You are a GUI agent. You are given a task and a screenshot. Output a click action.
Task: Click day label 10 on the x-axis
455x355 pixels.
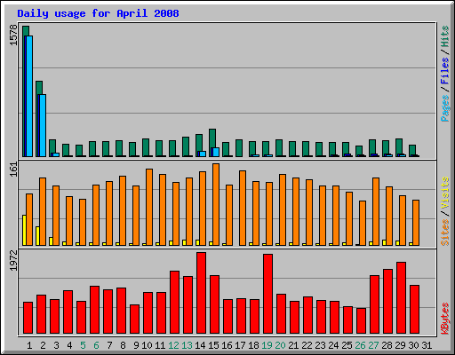147,345
